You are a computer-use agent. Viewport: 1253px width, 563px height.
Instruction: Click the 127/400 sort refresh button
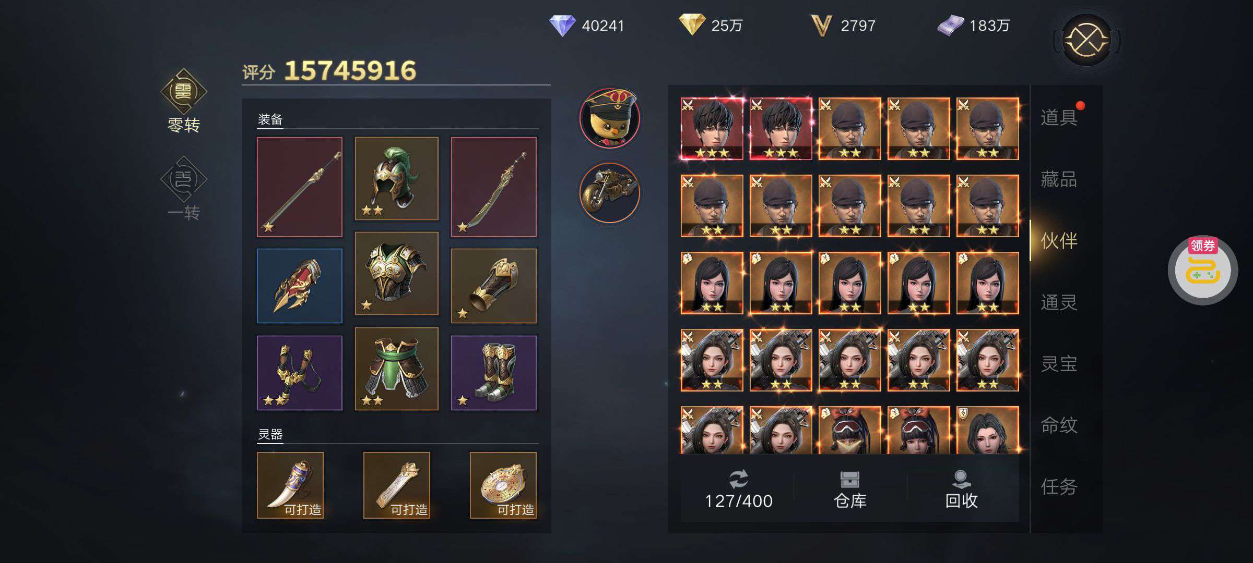click(738, 490)
